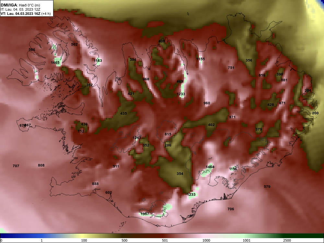
Task: Select the IT: Lau. 04. 03. 2023 12Z line
Action: (20, 9)
